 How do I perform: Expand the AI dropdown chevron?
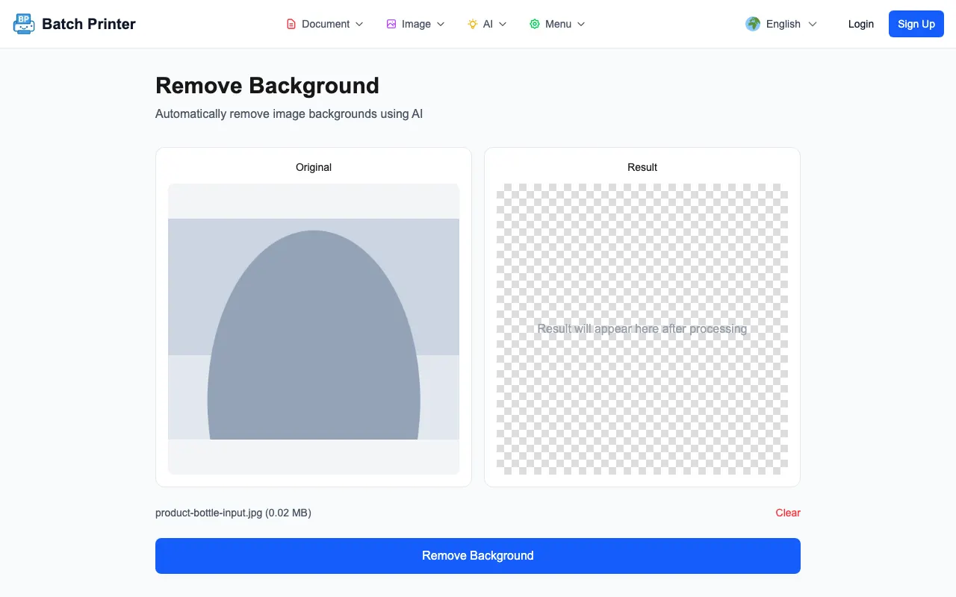coord(503,24)
